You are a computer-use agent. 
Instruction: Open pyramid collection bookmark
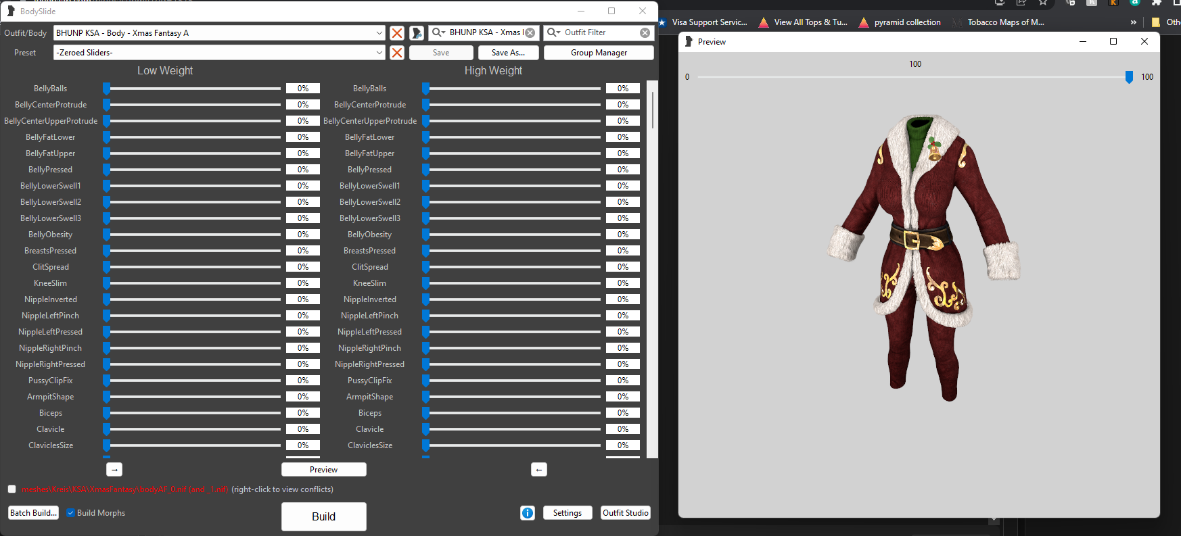(900, 22)
